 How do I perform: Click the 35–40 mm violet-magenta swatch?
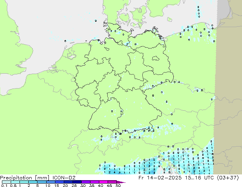pos(94,182)
